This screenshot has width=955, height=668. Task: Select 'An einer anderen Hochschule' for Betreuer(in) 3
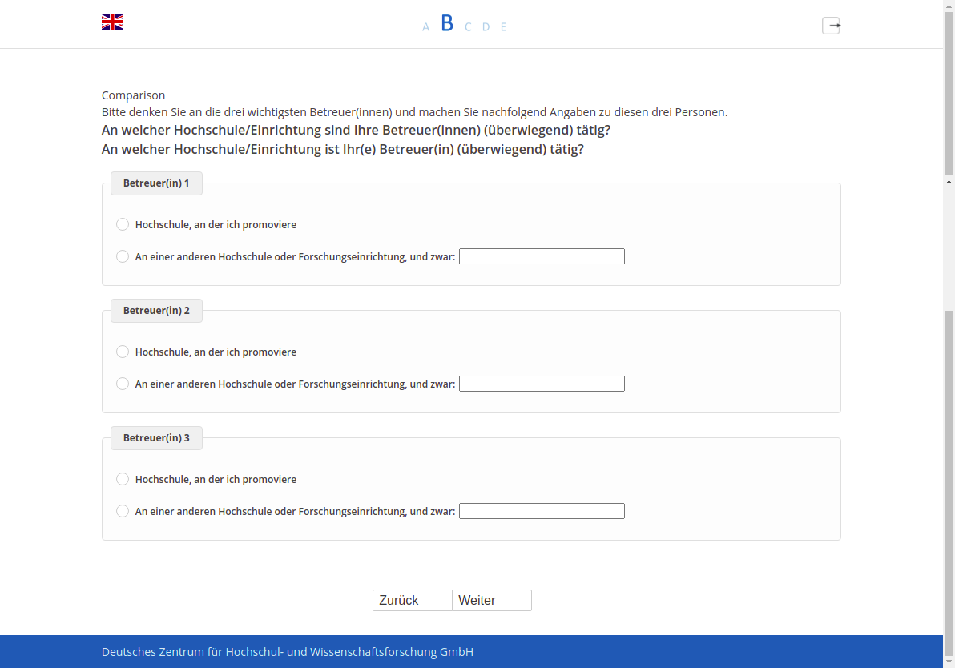(123, 511)
